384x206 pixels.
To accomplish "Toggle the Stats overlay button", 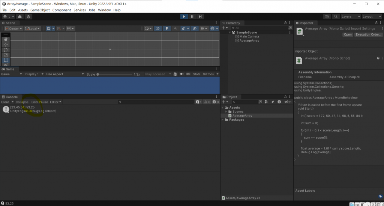I will coord(196,74).
